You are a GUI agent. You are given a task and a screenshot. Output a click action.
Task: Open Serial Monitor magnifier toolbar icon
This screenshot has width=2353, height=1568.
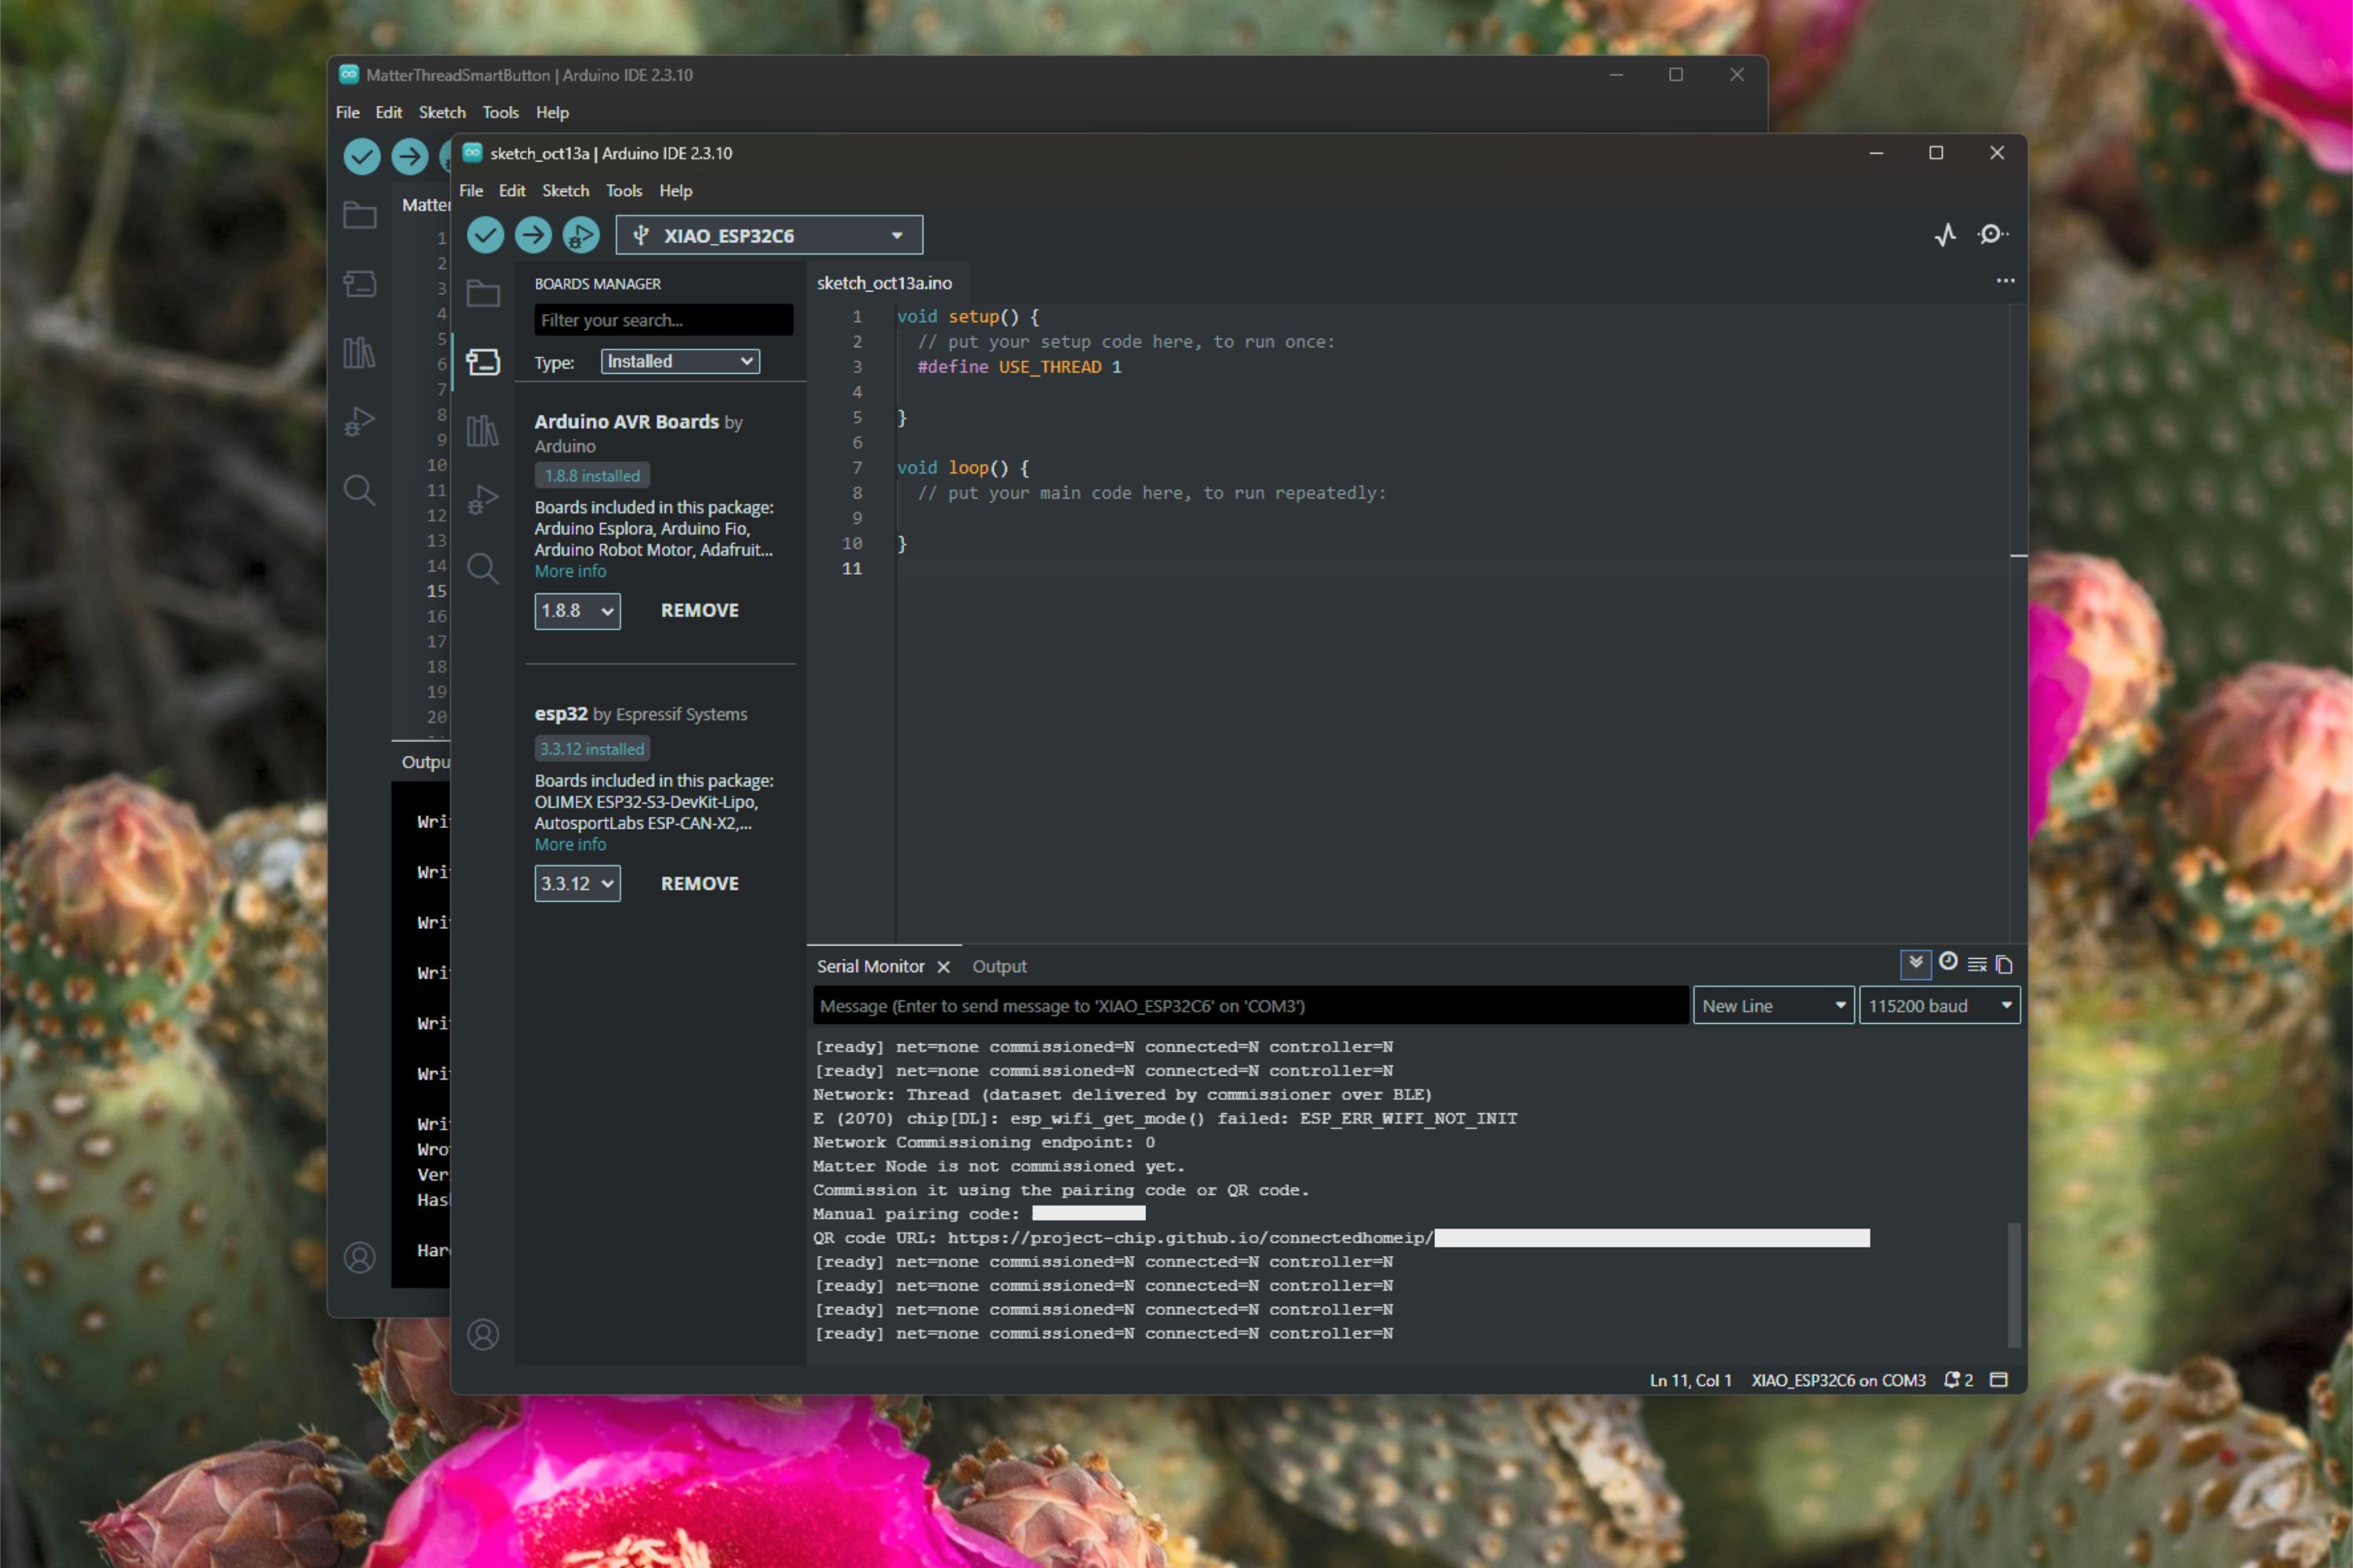pos(1992,234)
